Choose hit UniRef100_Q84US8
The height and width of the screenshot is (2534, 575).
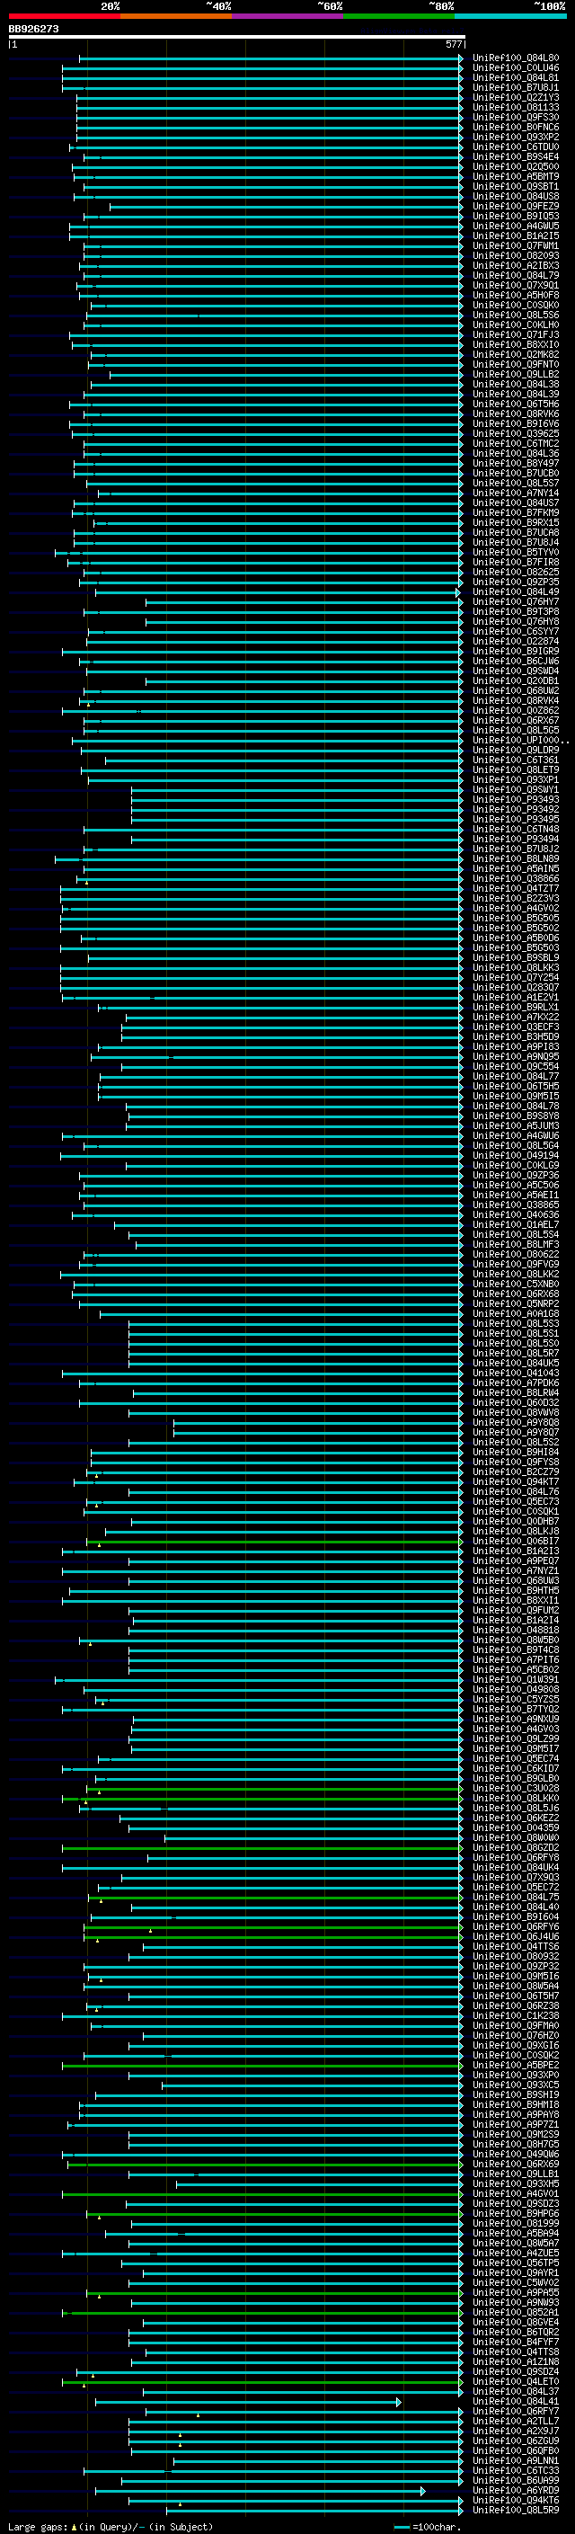516,197
